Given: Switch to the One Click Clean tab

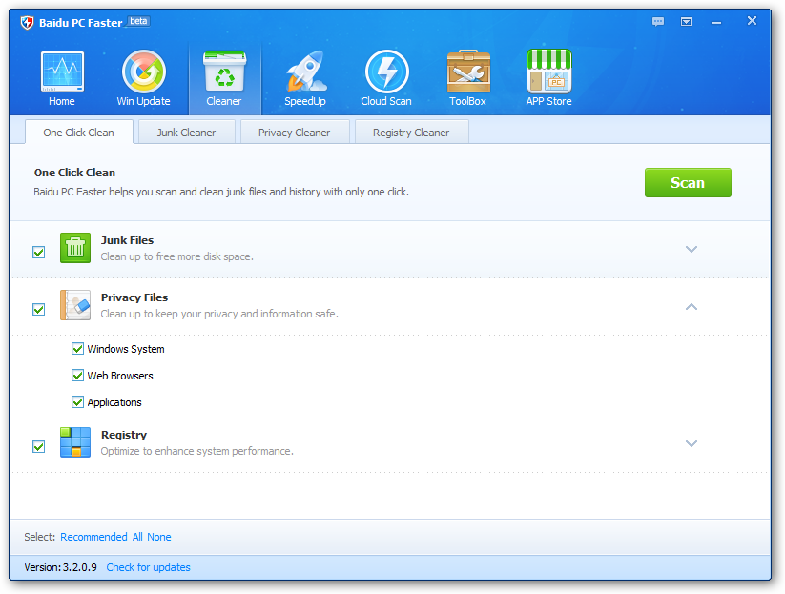Looking at the screenshot, I should (78, 133).
